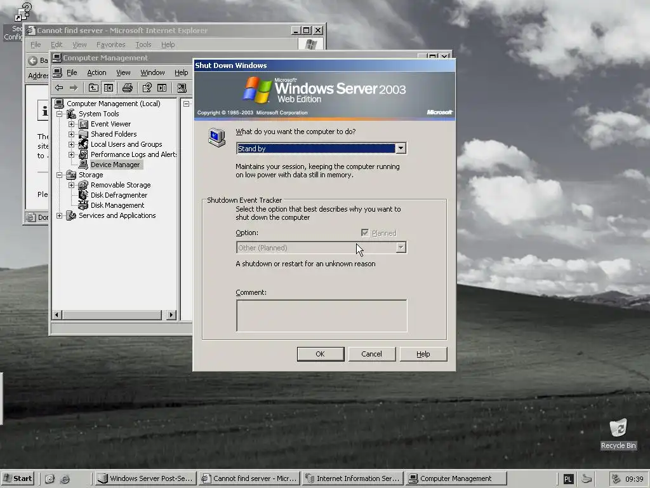Switch to Internet Information Ser... taskbar button
Screen dimensions: 650x488
[x=353, y=478]
